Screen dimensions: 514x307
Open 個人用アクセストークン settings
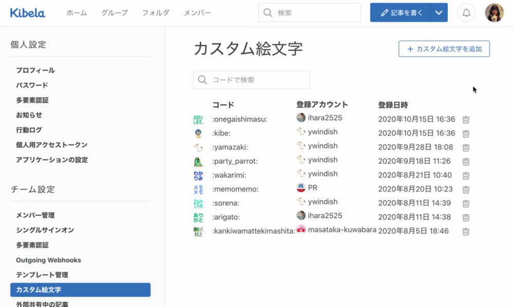point(51,145)
